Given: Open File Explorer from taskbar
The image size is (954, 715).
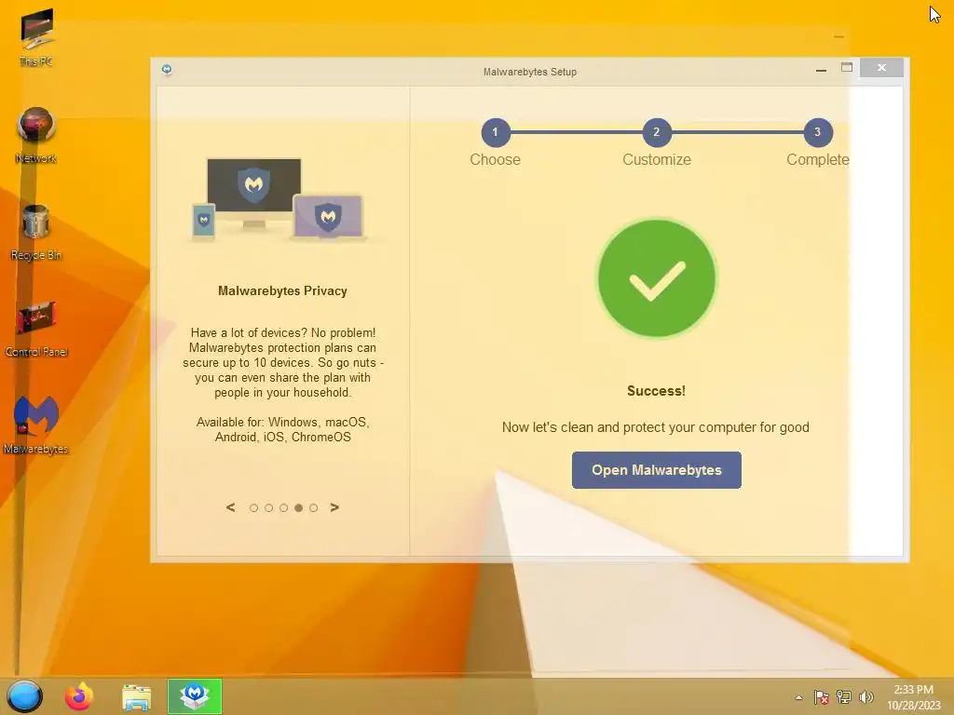Looking at the screenshot, I should point(136,697).
